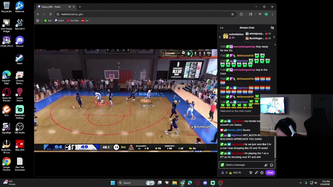
Task: Open Opera GX Browser desktop shortcut
Action: click(x=7, y=95)
